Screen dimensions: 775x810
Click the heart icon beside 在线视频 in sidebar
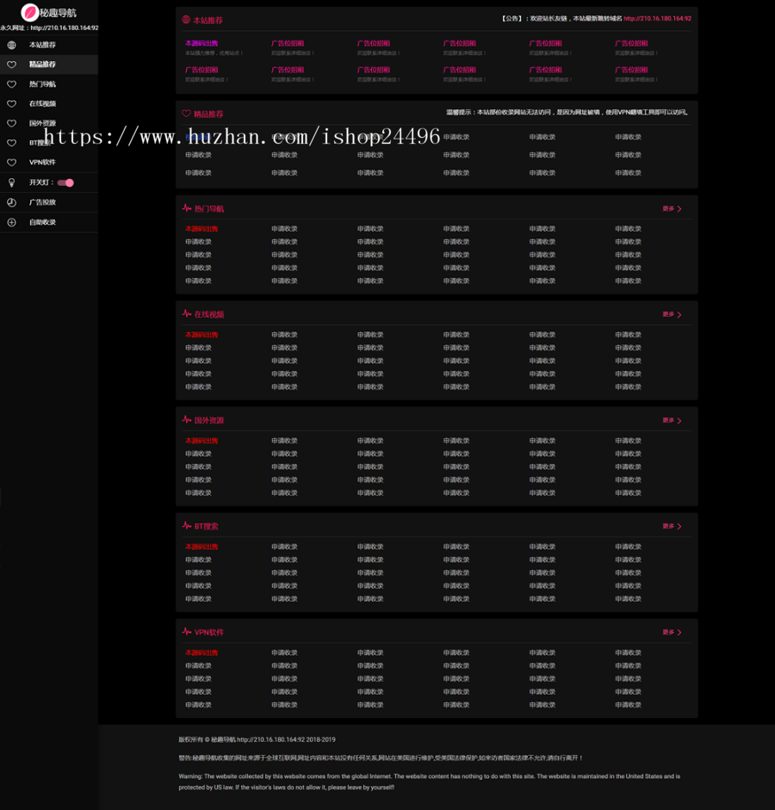click(11, 104)
